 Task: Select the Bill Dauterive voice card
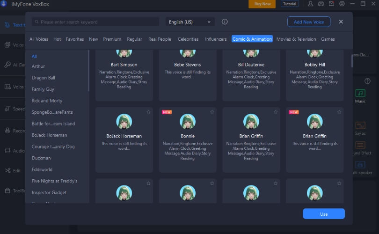point(251,75)
